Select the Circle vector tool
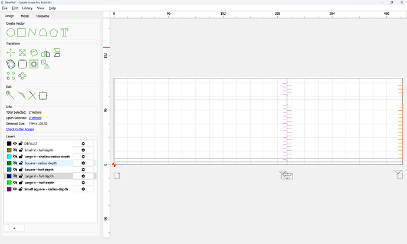407x244 pixels. pos(11,32)
